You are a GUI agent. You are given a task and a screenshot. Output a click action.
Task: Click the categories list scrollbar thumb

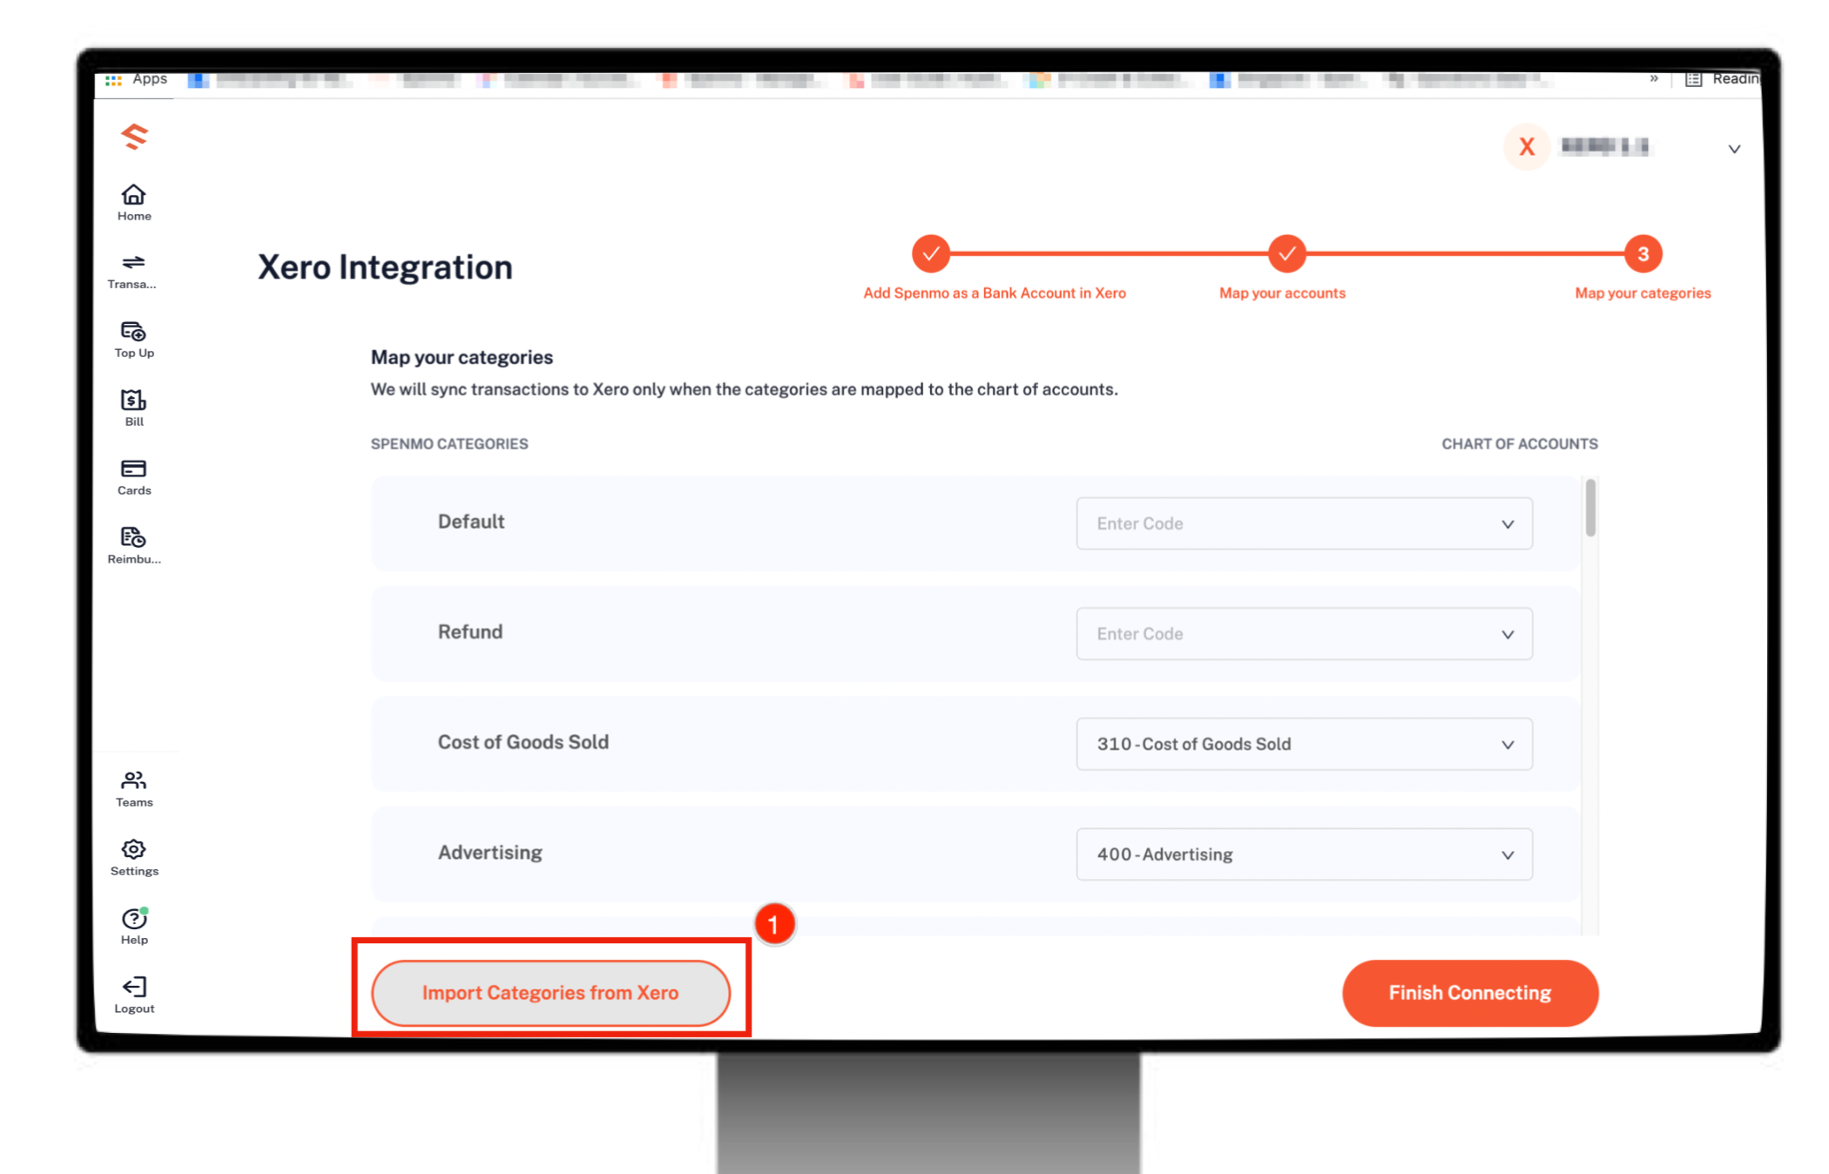click(1590, 508)
